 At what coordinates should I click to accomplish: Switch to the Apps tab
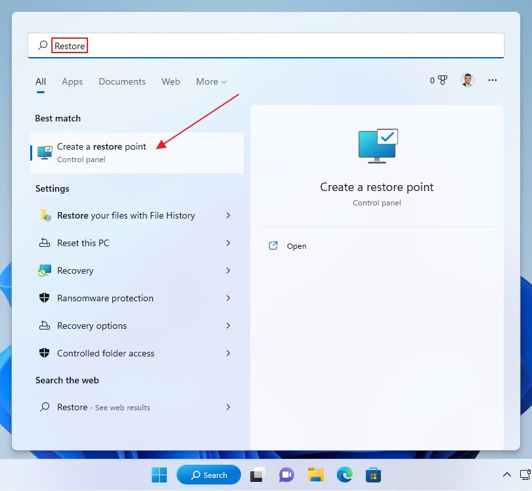tap(72, 81)
